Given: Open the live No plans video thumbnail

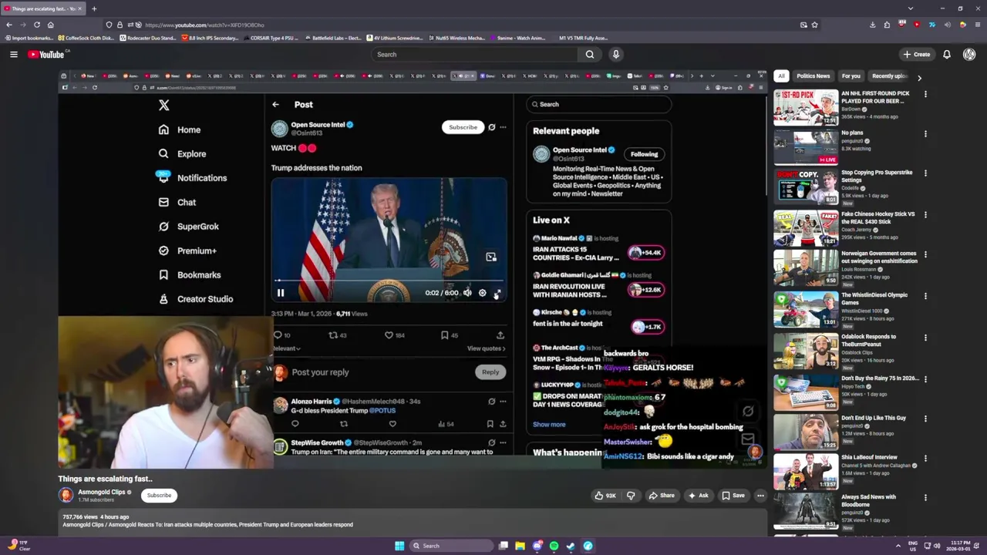Looking at the screenshot, I should 806,148.
